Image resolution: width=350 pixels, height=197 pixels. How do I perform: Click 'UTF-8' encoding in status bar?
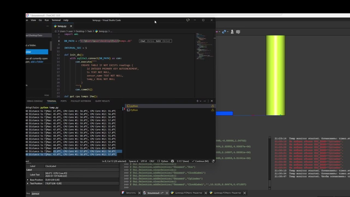point(144,161)
